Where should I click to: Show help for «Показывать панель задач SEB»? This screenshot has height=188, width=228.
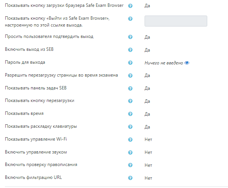tap(130, 88)
